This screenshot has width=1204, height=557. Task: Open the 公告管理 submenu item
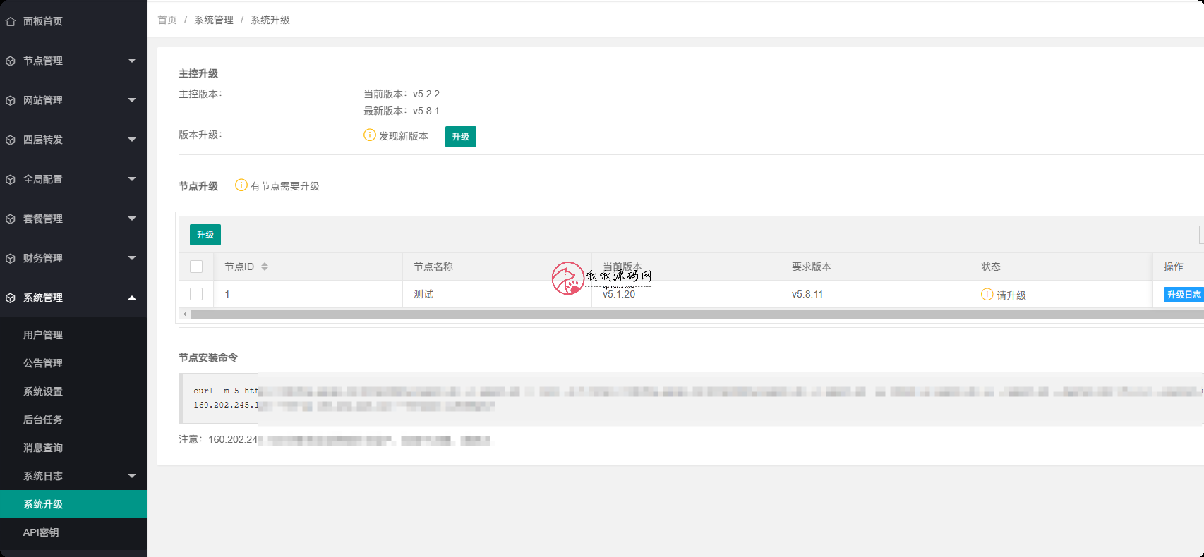(x=73, y=363)
